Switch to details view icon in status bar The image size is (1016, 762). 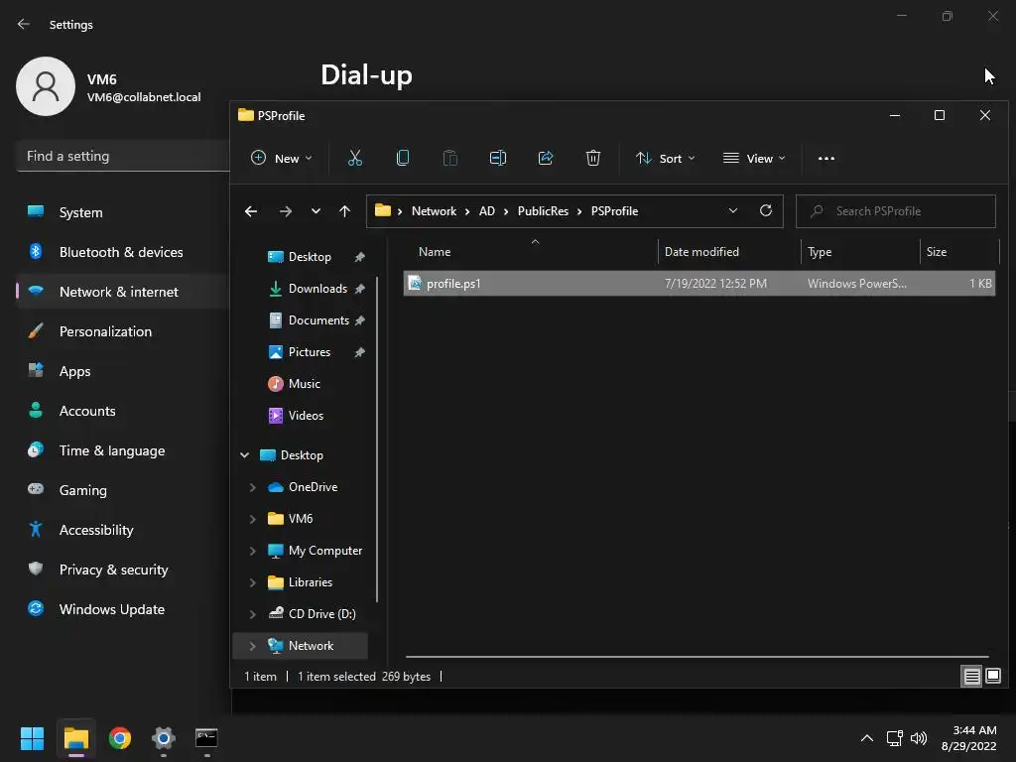coord(971,677)
